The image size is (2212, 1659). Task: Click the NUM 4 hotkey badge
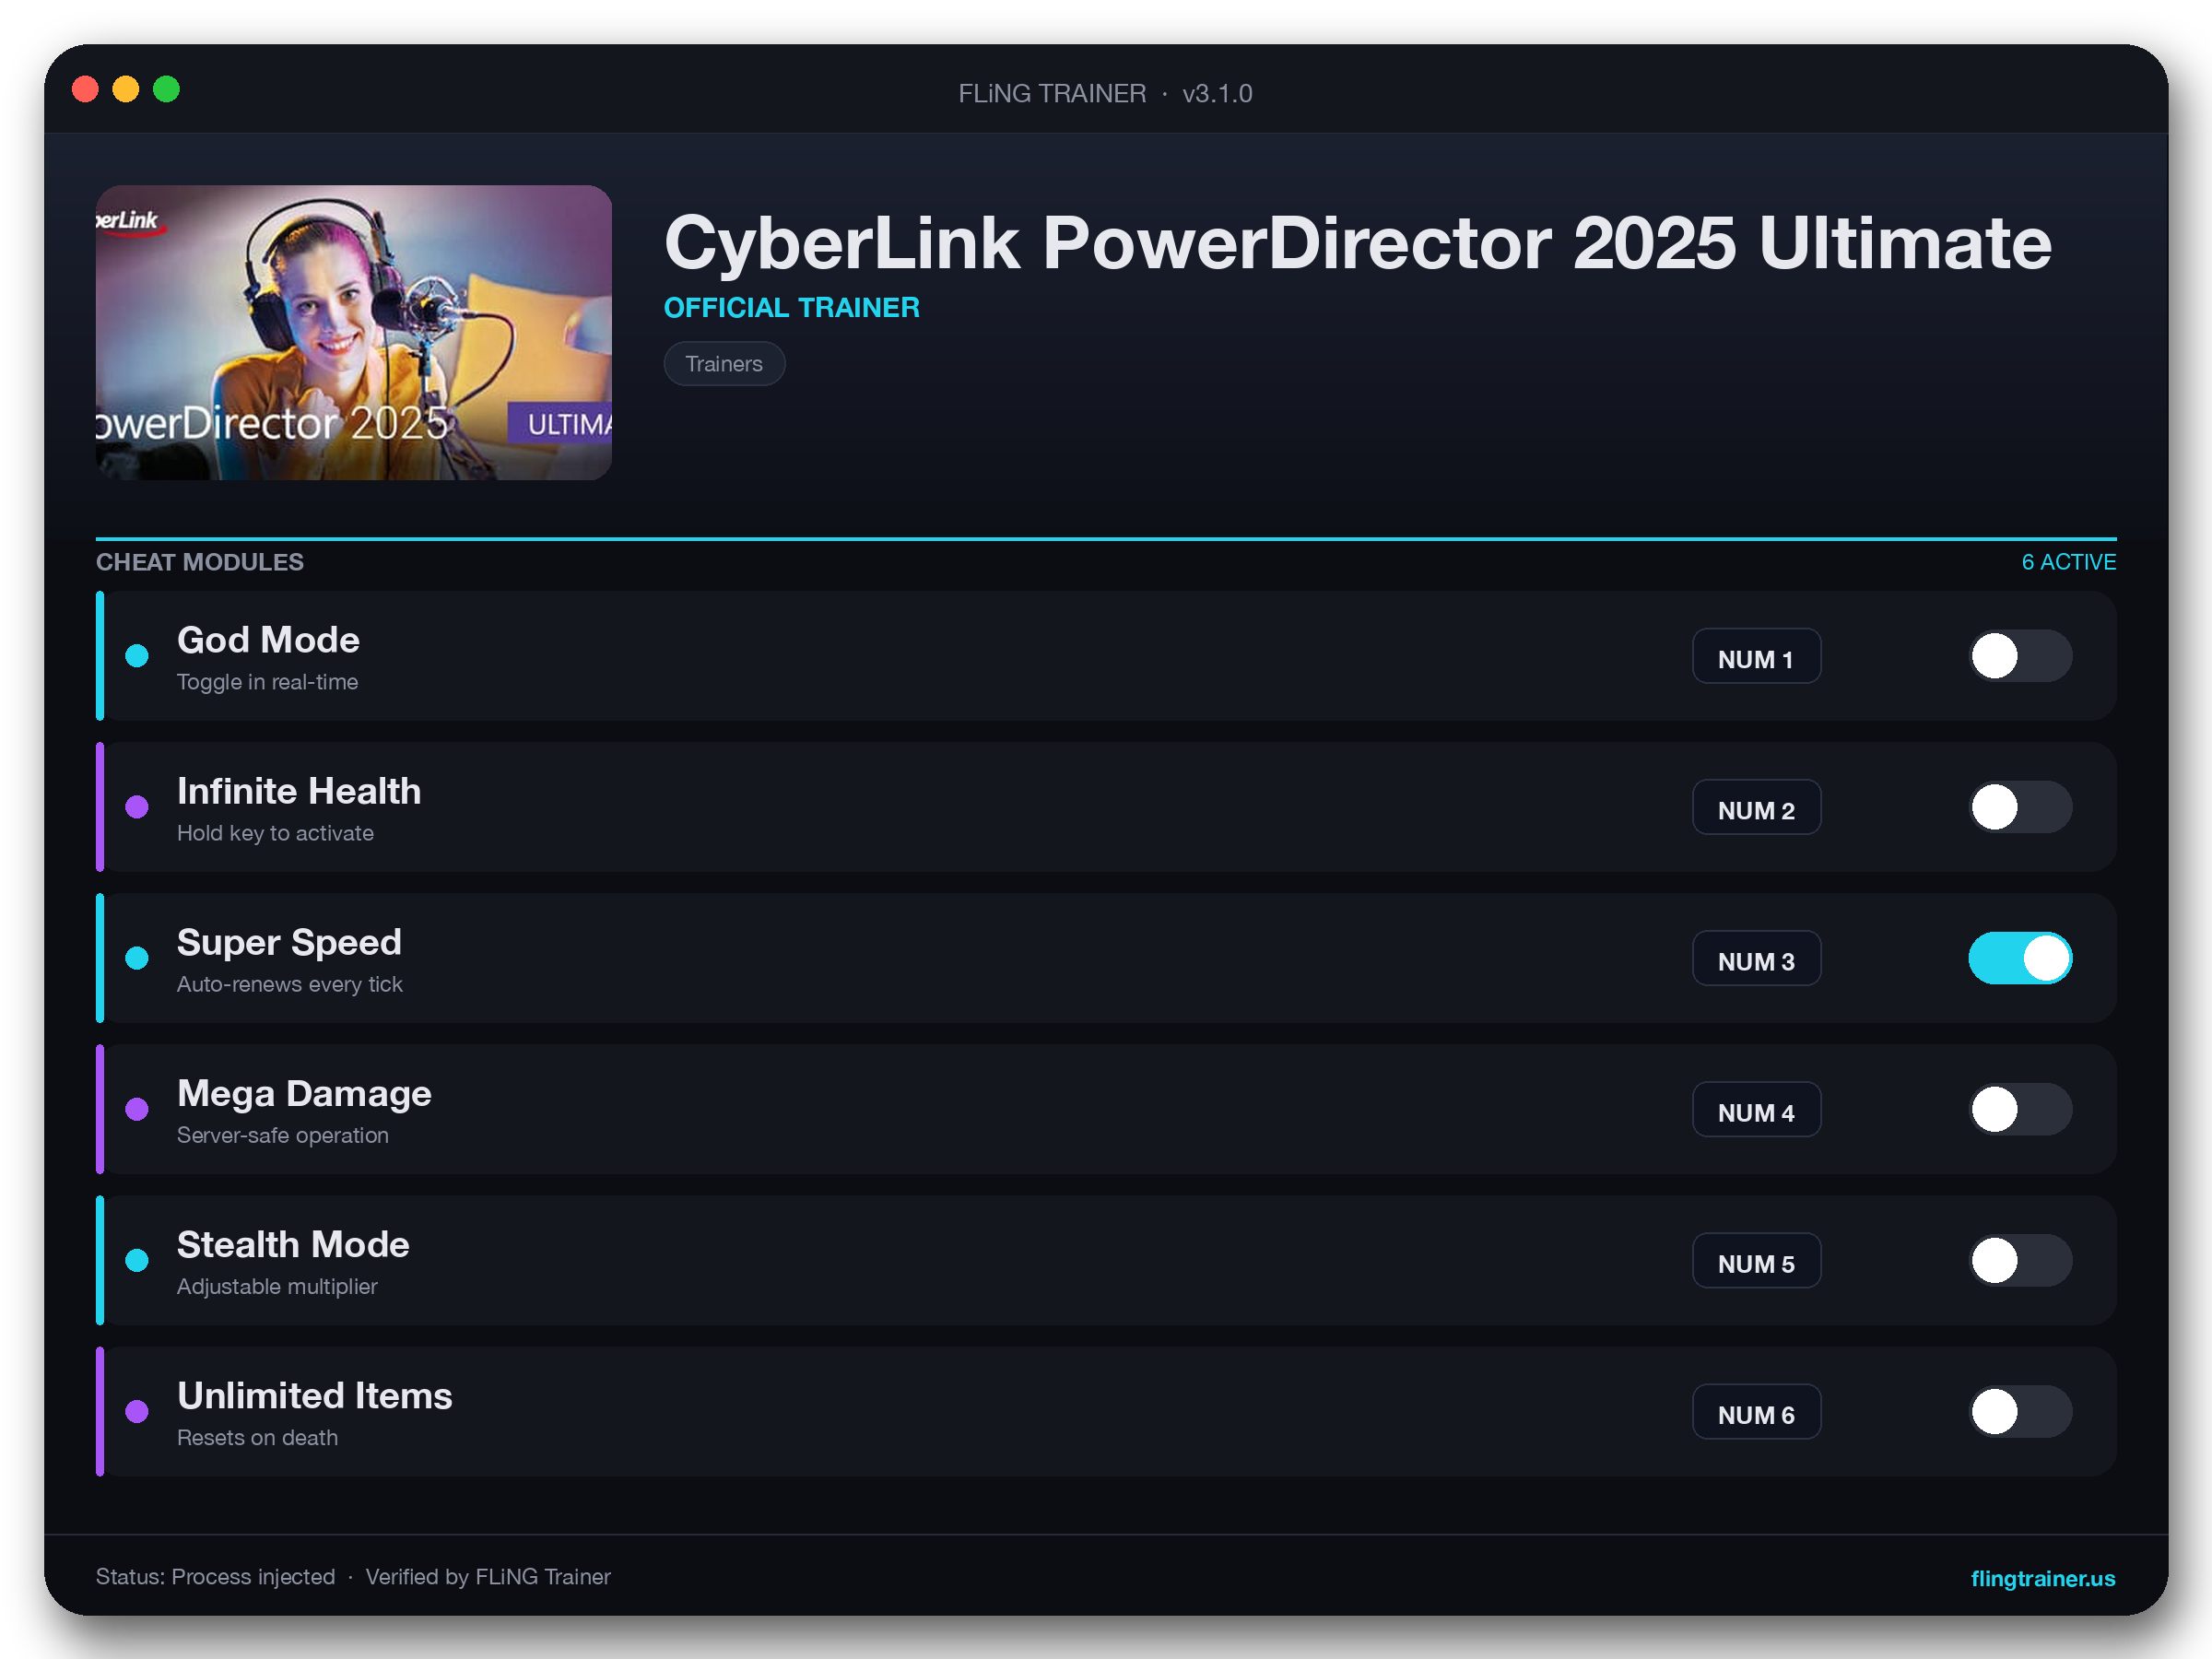(x=1756, y=1109)
